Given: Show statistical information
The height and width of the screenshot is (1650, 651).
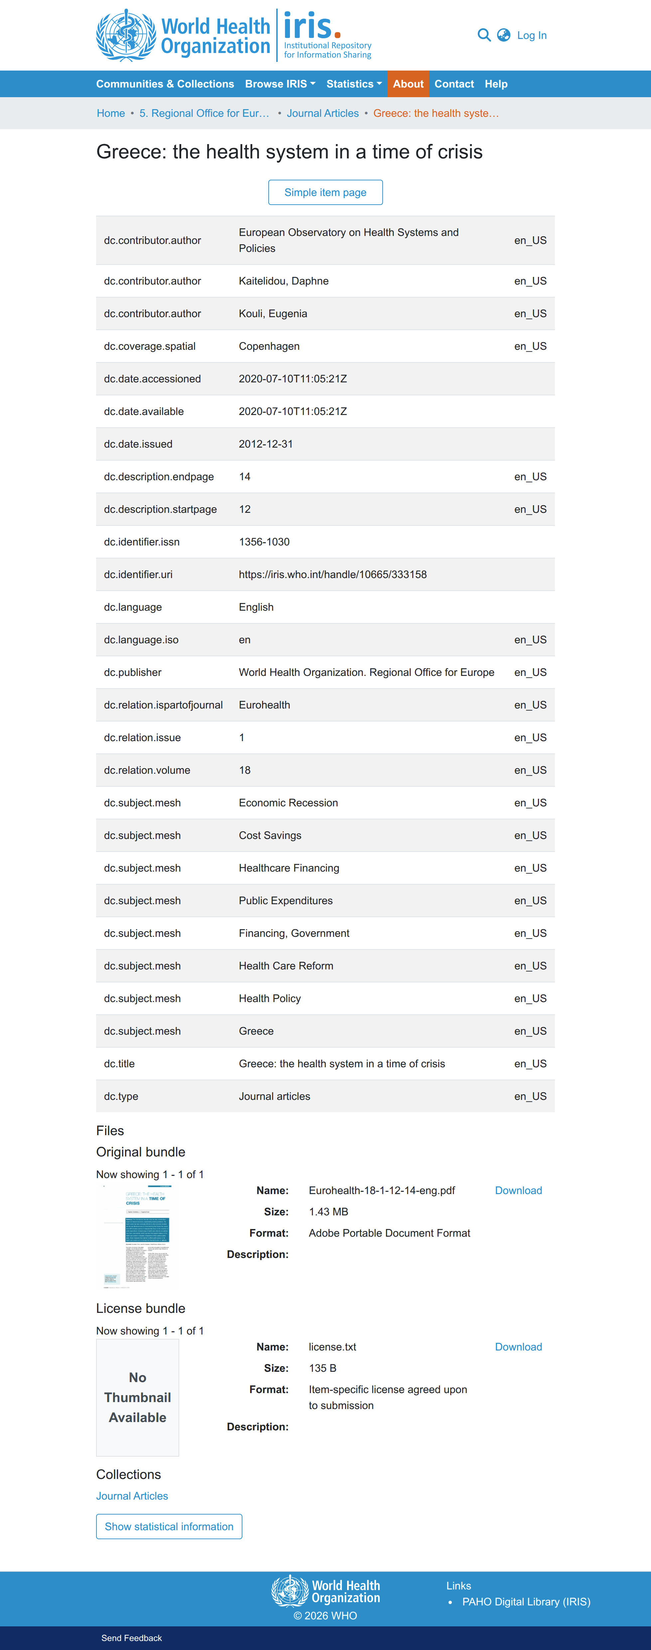Looking at the screenshot, I should click(169, 1527).
